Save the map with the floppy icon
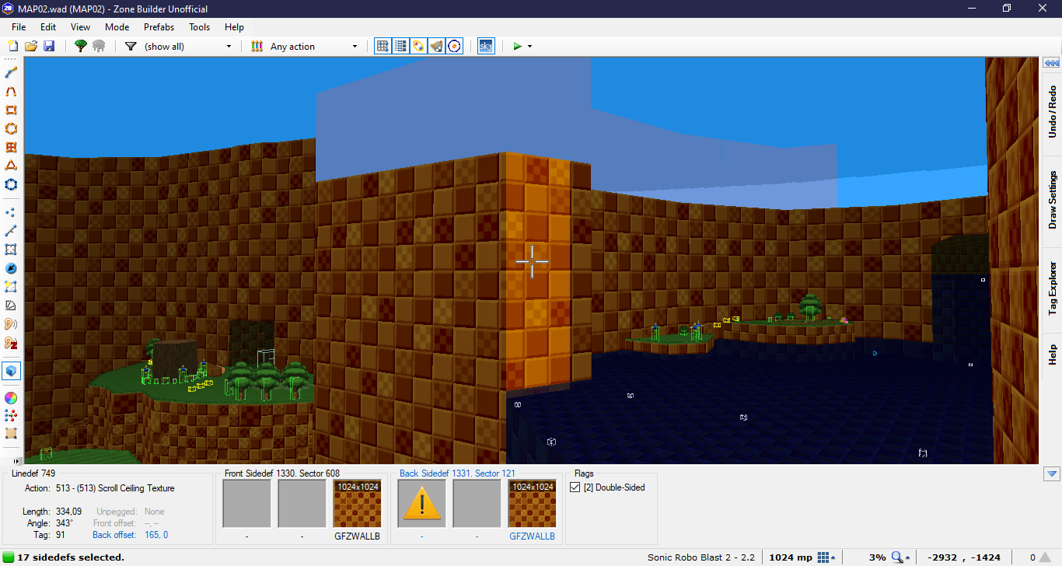This screenshot has height=566, width=1062. 49,47
